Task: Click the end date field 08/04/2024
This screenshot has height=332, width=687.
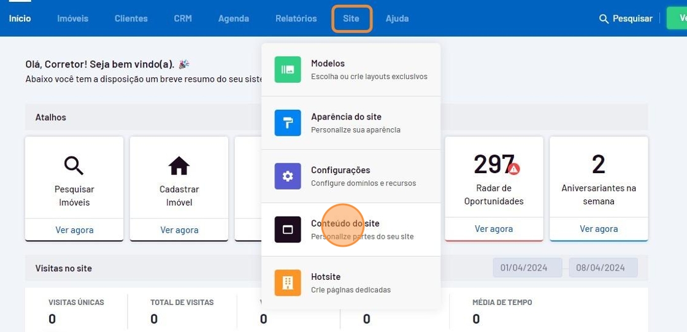Action: (603, 268)
